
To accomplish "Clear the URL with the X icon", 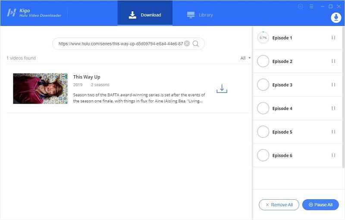I will [x=187, y=44].
